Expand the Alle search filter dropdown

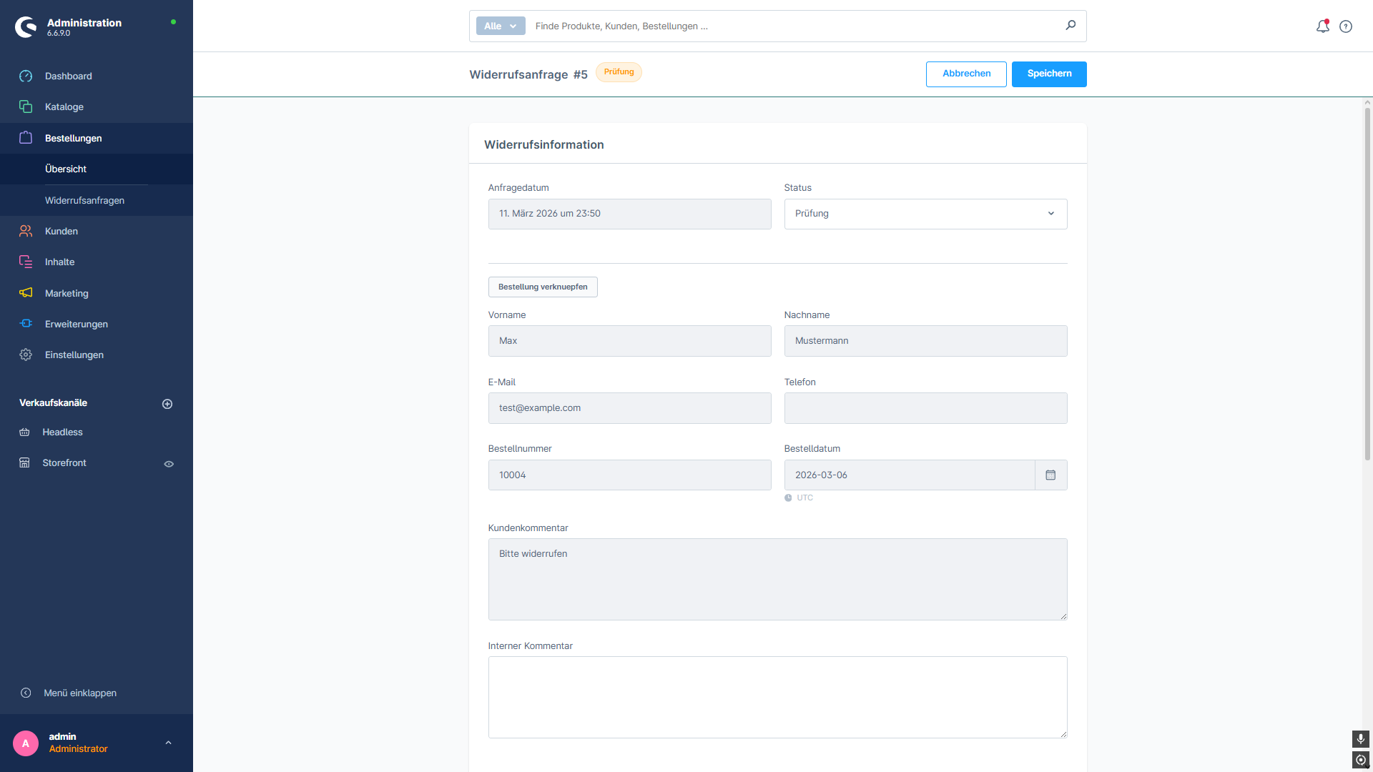coord(501,26)
